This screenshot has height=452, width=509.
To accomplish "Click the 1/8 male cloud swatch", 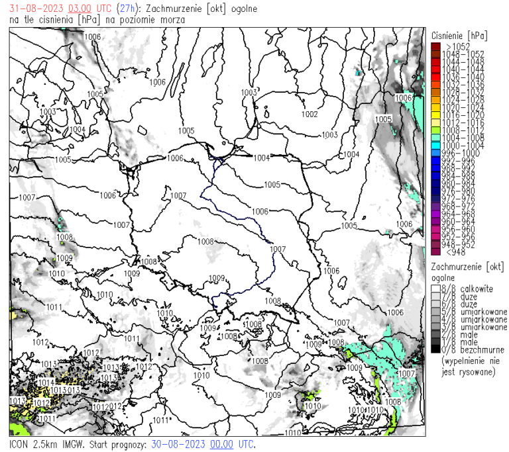I will [435, 341].
